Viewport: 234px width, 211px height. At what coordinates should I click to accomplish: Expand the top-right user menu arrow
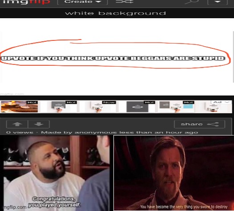(218, 2)
